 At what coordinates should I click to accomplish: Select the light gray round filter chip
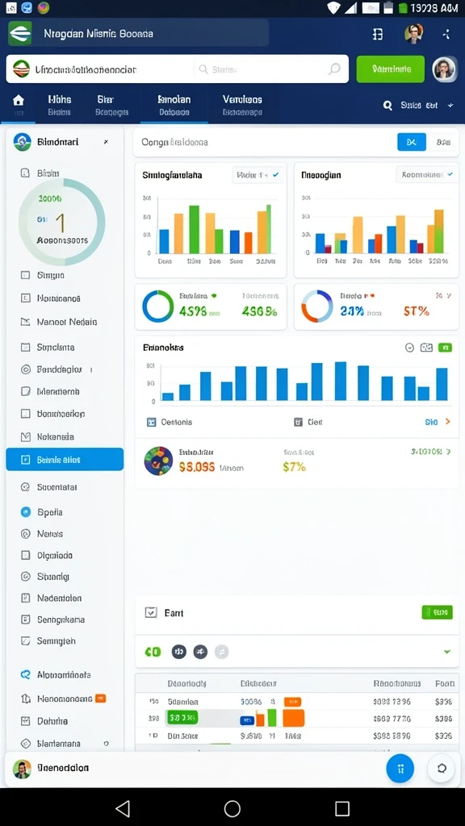[x=222, y=652]
